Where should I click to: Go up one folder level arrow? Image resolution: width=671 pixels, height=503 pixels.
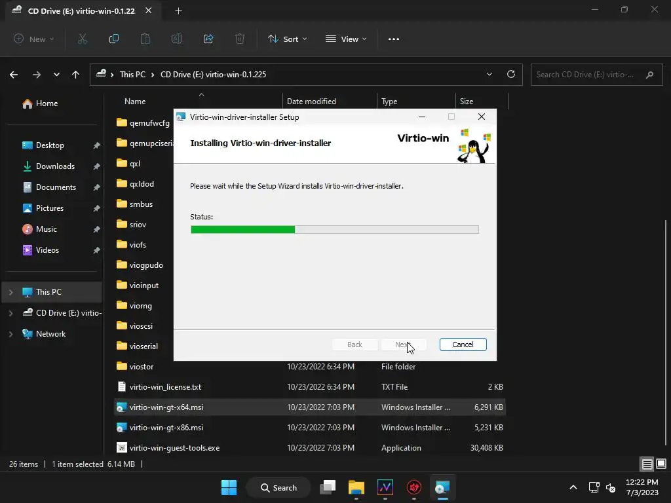76,75
